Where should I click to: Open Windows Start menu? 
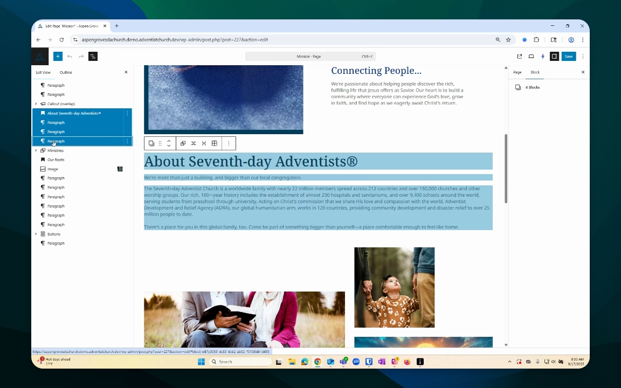[x=201, y=362]
